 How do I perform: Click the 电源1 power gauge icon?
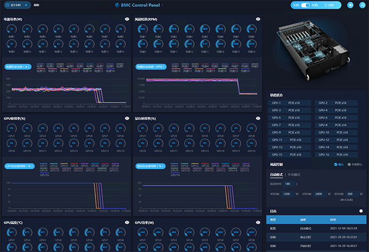coord(11,30)
